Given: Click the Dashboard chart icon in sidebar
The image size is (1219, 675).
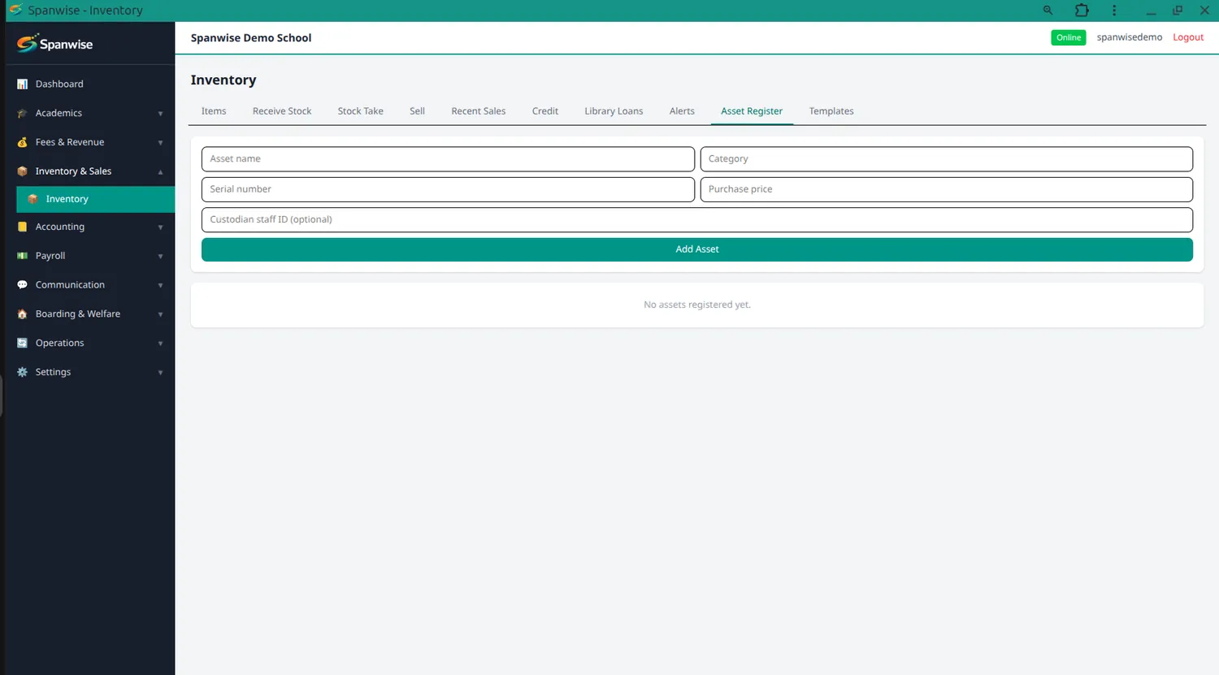Looking at the screenshot, I should (x=22, y=84).
